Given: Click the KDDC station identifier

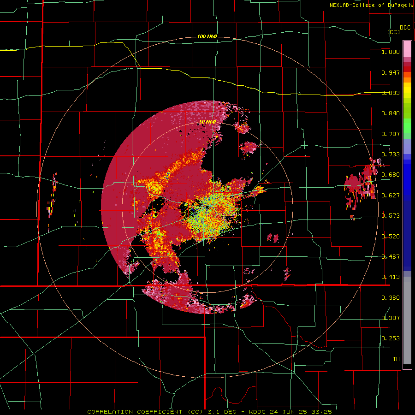Looking at the screenshot, I should click(258, 412).
